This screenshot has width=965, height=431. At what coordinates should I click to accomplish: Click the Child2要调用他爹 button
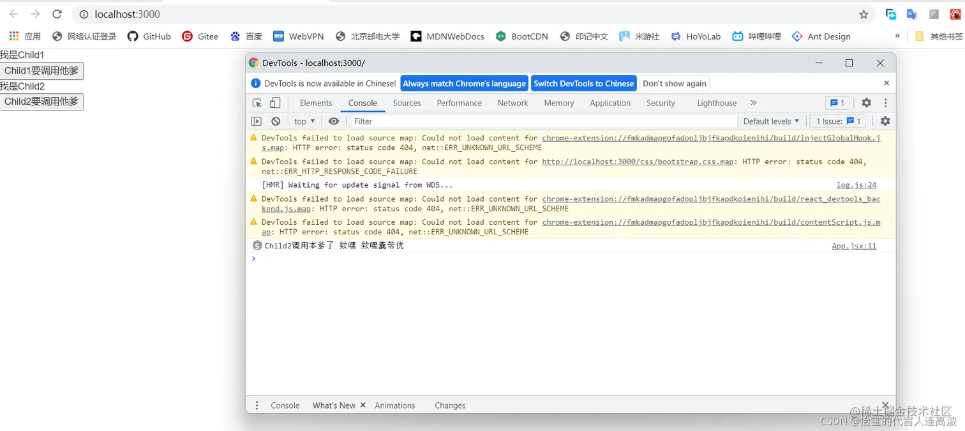tap(41, 102)
